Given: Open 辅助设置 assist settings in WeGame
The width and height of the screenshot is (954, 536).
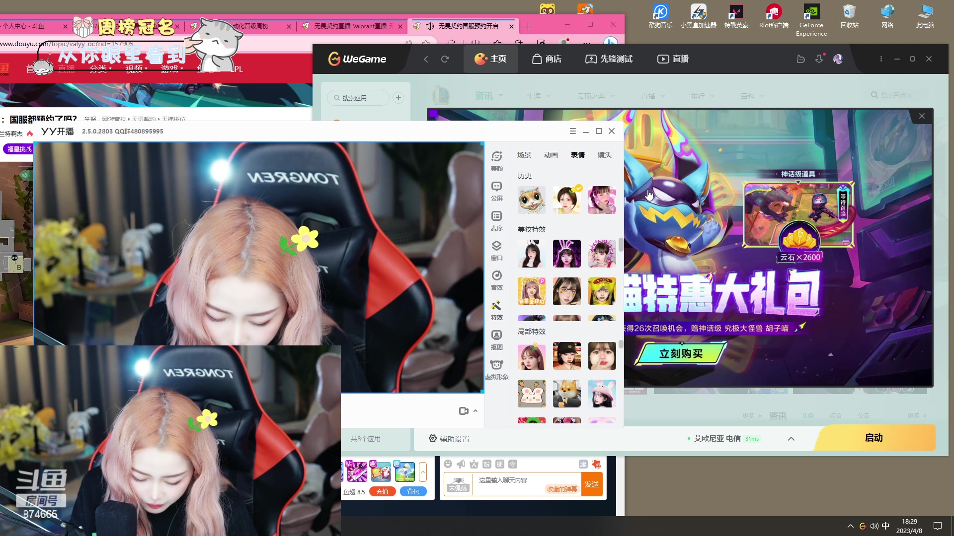Looking at the screenshot, I should (x=449, y=439).
